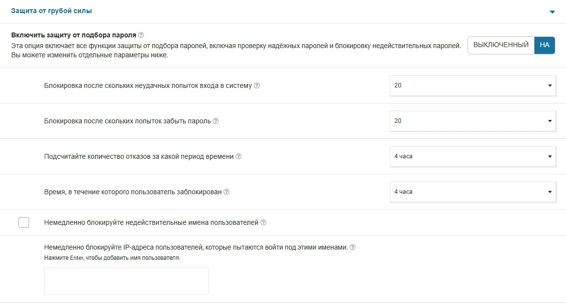
Task: Click help icon for failed login attempts lockout
Action: point(257,86)
